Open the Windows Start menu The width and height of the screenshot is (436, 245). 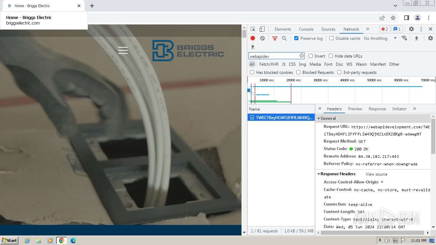point(9,240)
